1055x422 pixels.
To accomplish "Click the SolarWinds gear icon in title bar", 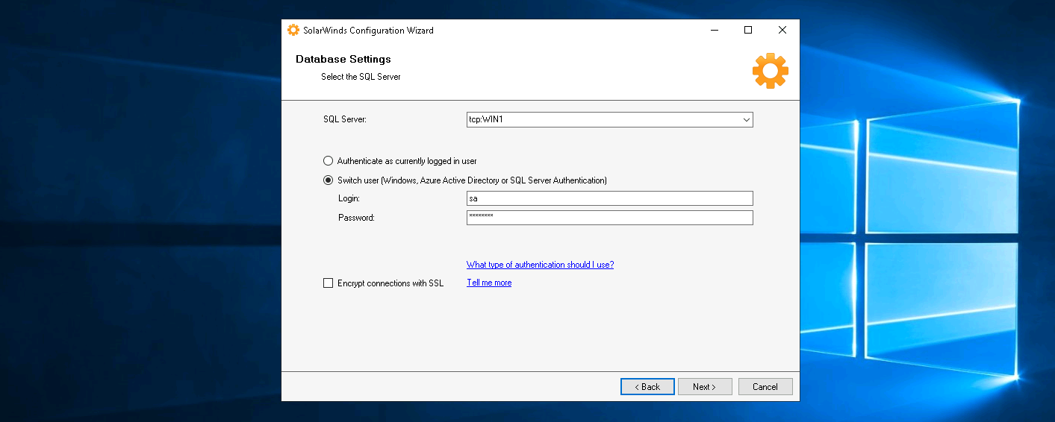I will [293, 31].
